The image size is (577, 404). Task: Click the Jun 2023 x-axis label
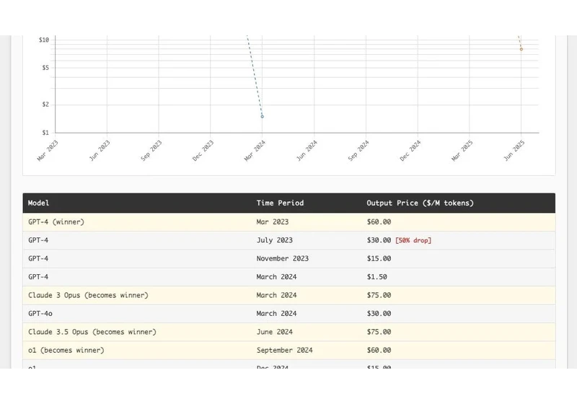pos(100,151)
